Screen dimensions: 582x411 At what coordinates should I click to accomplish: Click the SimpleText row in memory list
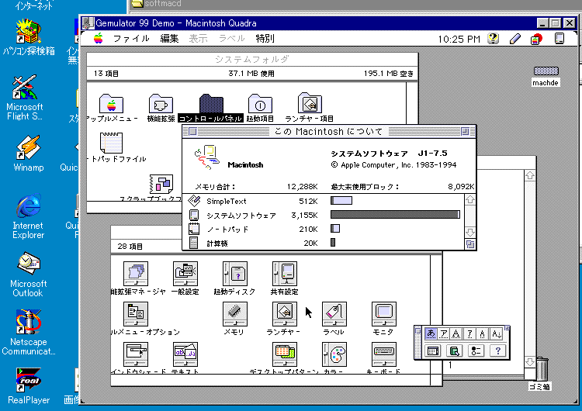(x=324, y=201)
